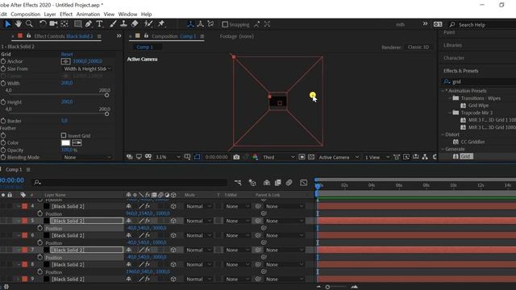Click the white Color swatch
Screen dimensions: 516x290
(66, 143)
